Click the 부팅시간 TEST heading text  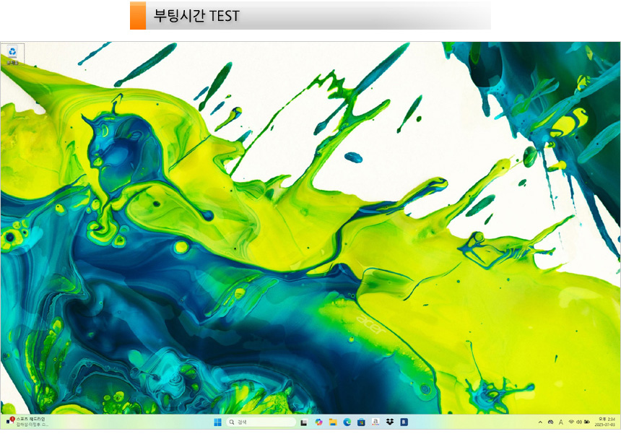pos(196,15)
